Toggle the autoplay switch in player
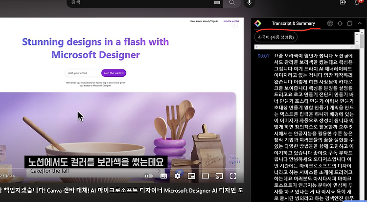Viewport: 367px width, 202px height. (x=149, y=176)
